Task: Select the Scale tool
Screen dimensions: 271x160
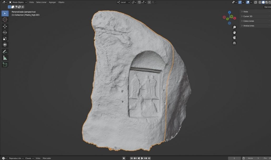Action: [x=5, y=39]
